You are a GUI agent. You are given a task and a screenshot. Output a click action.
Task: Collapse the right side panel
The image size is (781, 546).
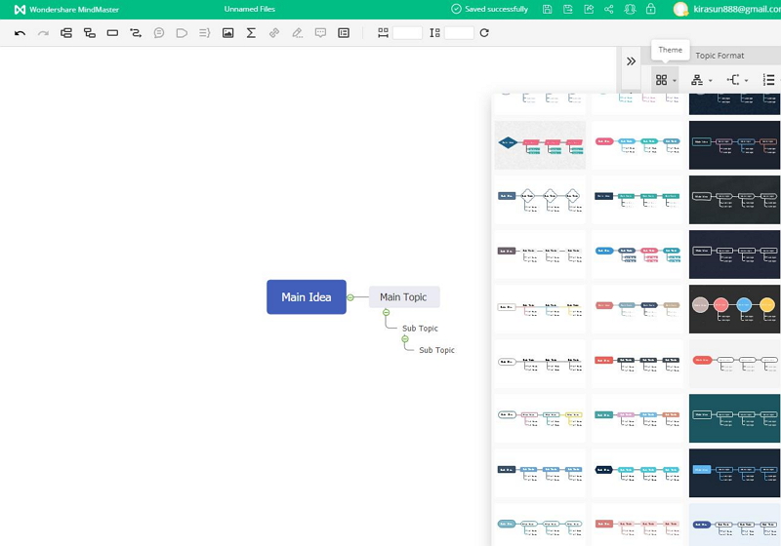(631, 60)
